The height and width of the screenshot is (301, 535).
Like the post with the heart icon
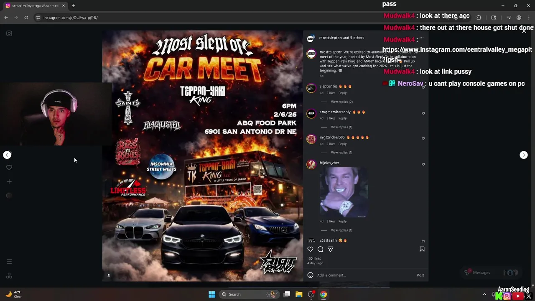pyautogui.click(x=310, y=249)
